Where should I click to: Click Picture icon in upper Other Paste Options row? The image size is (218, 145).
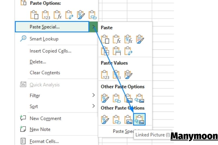[128, 98]
